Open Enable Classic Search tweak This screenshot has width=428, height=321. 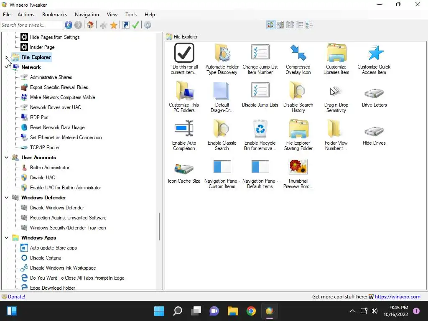click(x=222, y=135)
